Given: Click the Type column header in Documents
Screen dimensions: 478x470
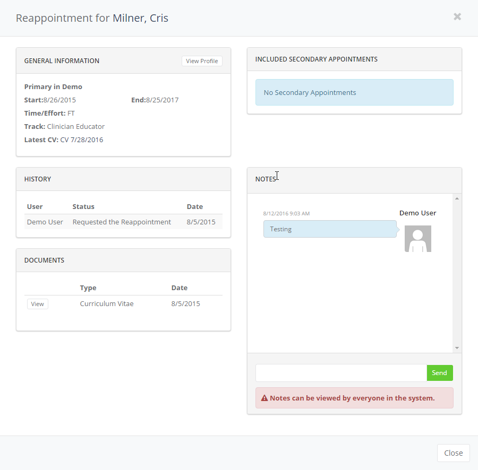Looking at the screenshot, I should coord(88,288).
